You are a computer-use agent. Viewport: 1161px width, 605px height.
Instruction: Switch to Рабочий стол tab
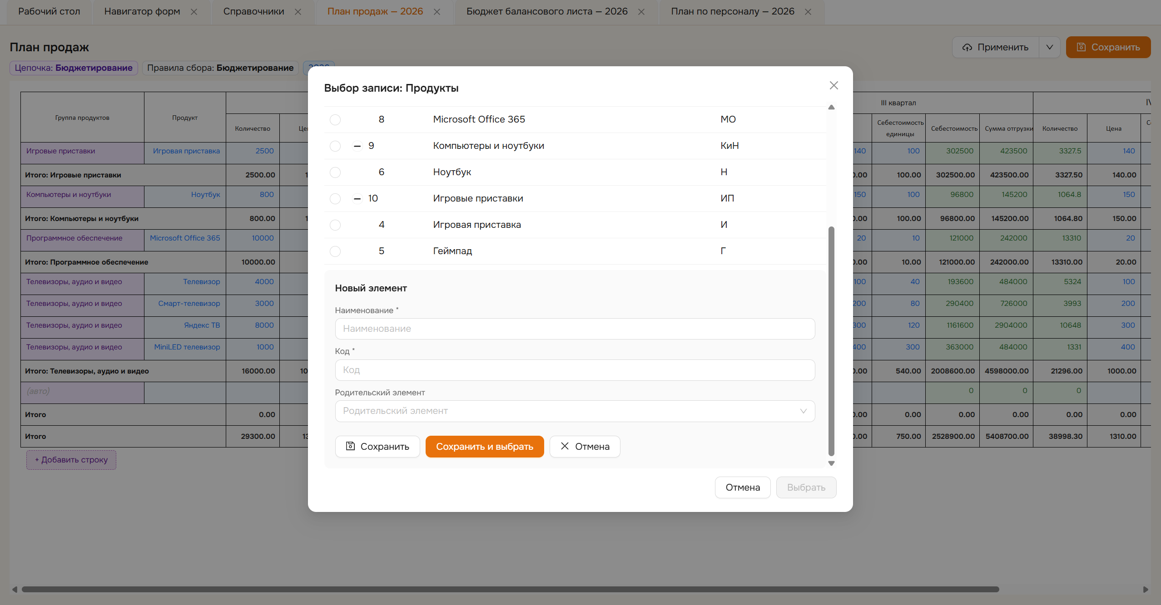[49, 12]
